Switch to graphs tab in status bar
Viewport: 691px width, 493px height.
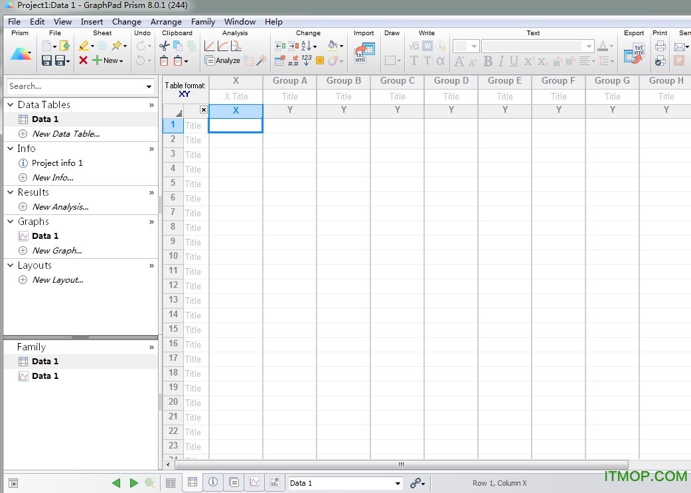pyautogui.click(x=254, y=482)
